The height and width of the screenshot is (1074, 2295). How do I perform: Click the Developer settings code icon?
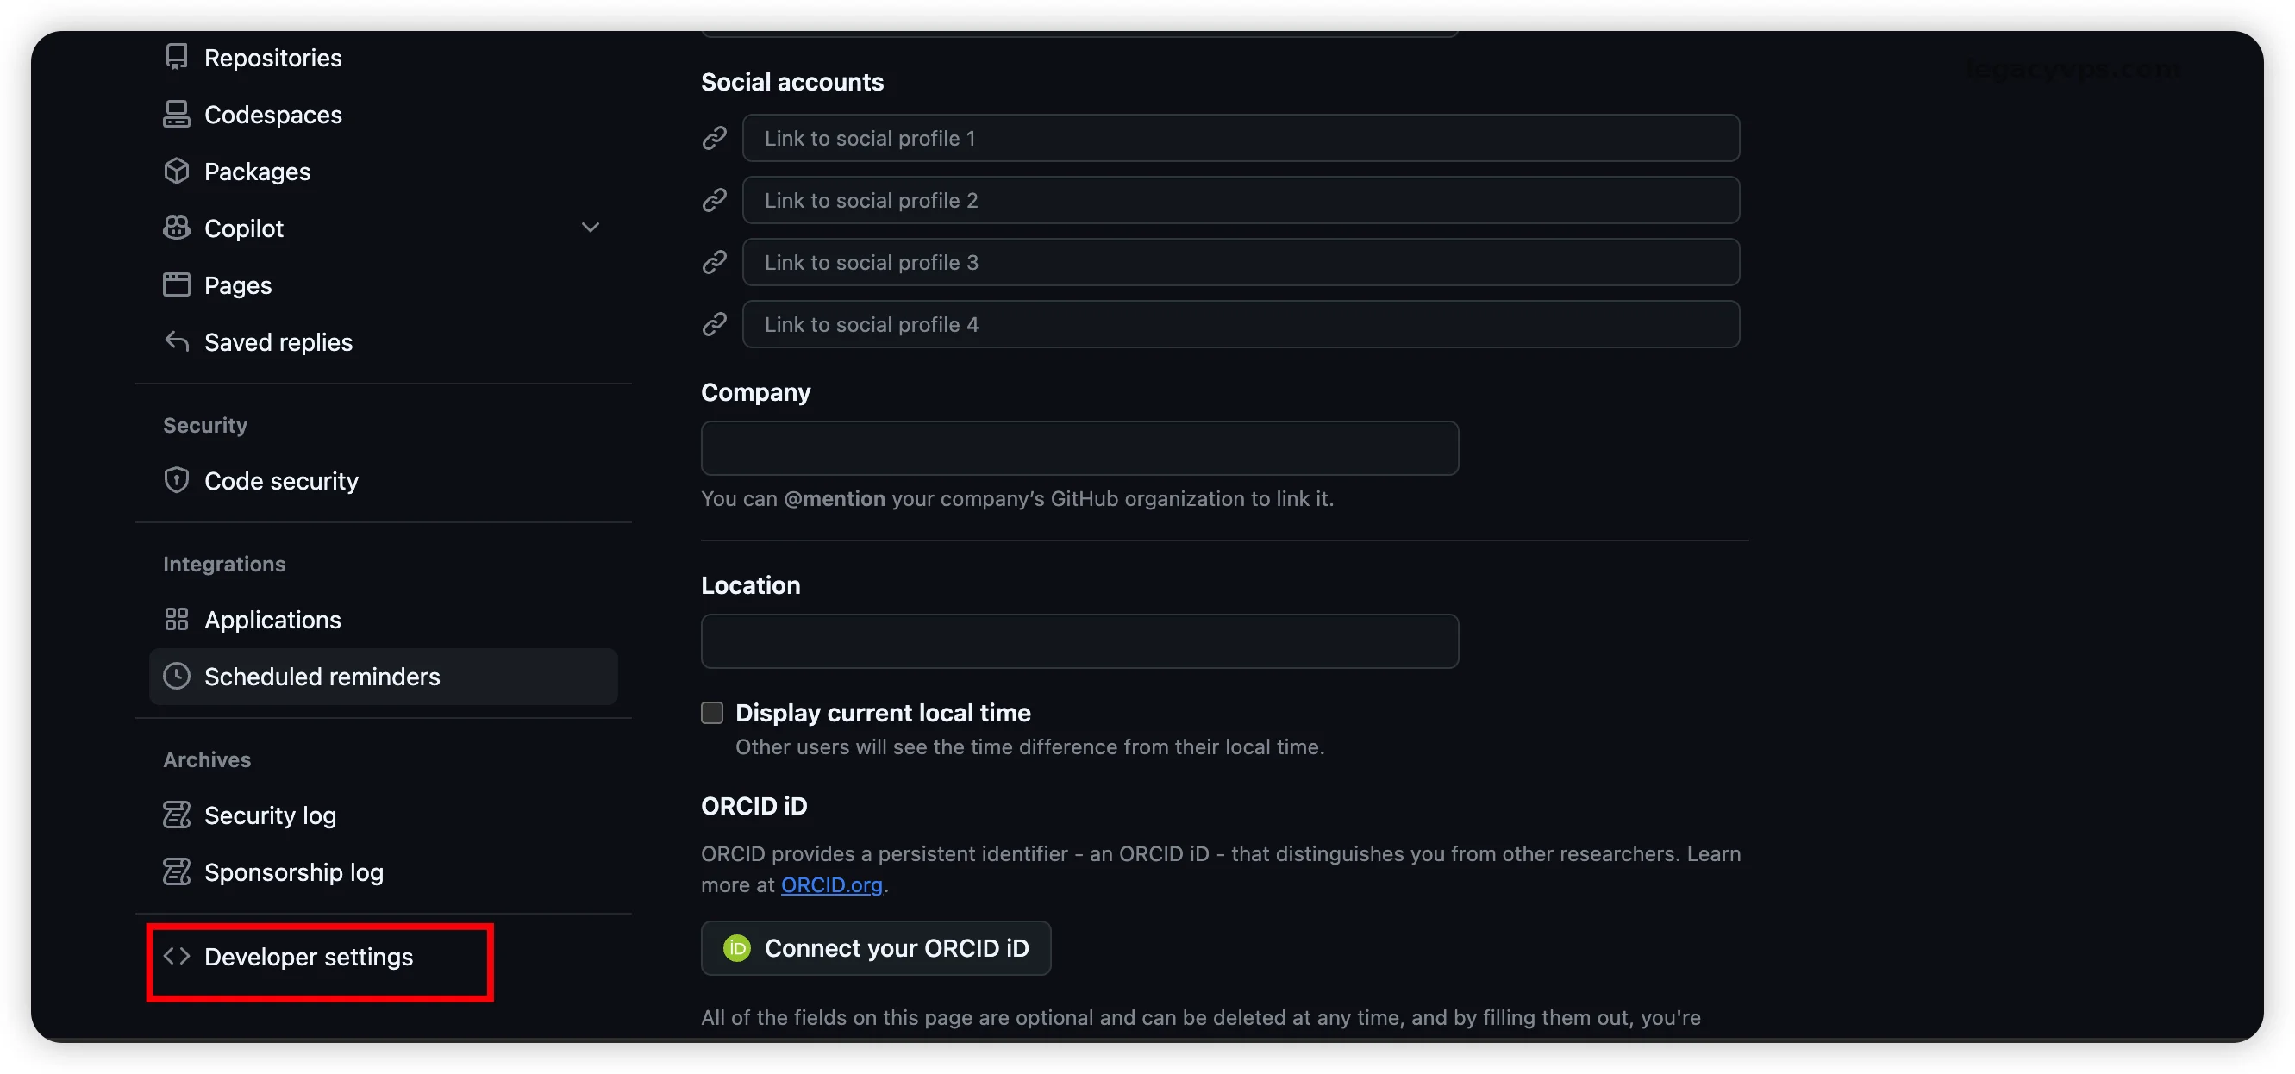point(177,956)
